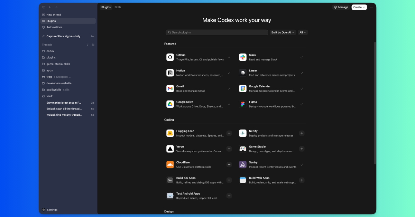Toggle the GitHub plugin enabled checkmark
The width and height of the screenshot is (415, 217).
(x=229, y=57)
